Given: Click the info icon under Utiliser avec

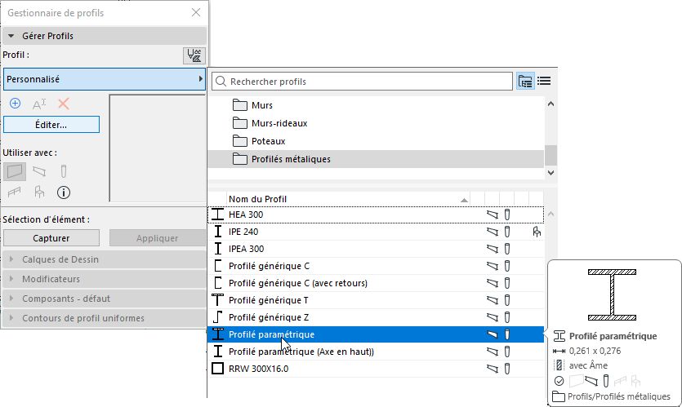Looking at the screenshot, I should [64, 192].
